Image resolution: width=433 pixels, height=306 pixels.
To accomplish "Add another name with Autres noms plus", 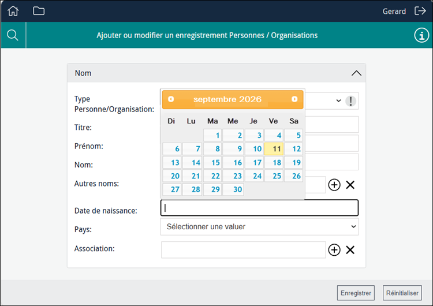I will point(334,185).
